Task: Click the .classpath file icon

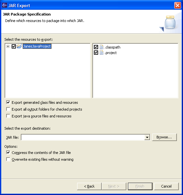Action: coord(101,47)
